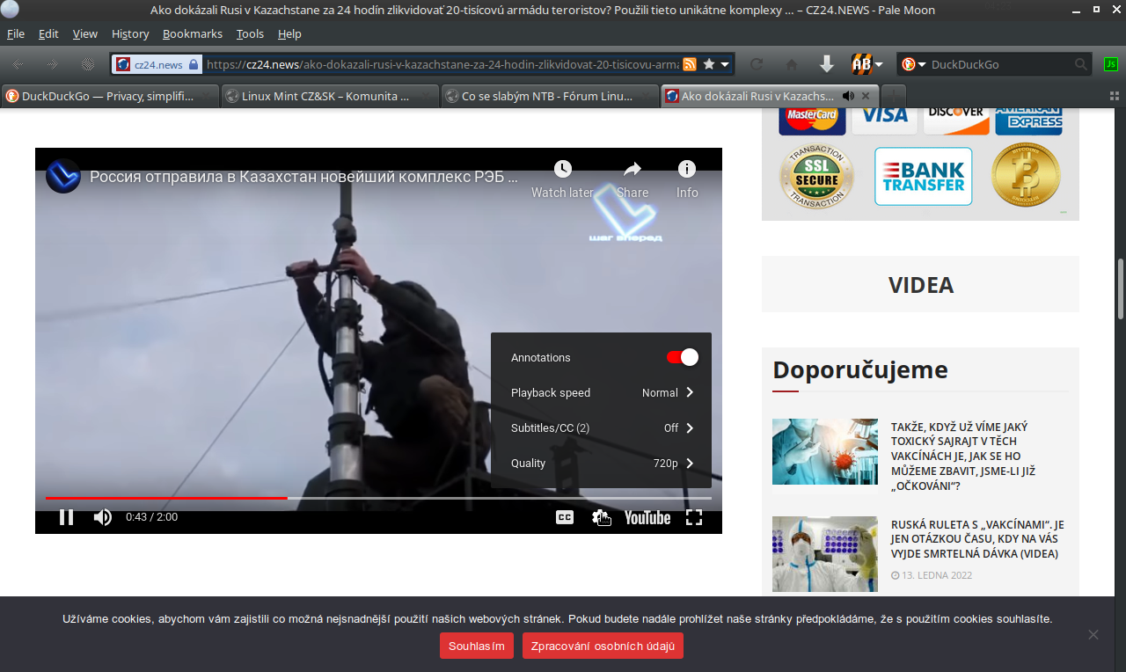Open Subtitles/CC submenu
Screen dimensions: 1126x672
coord(601,428)
